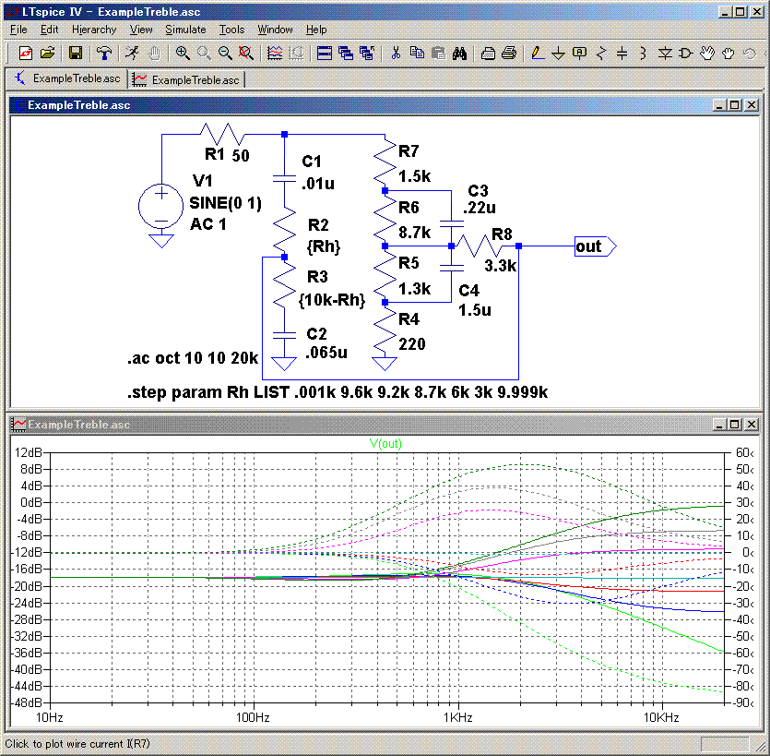Screen dimensions: 770x756
Task: Click the Copy icon in the toolbar
Action: tap(417, 53)
